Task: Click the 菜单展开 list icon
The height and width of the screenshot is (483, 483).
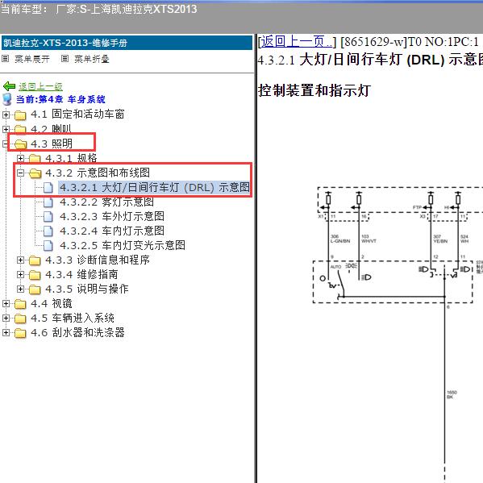Action: click(5, 59)
